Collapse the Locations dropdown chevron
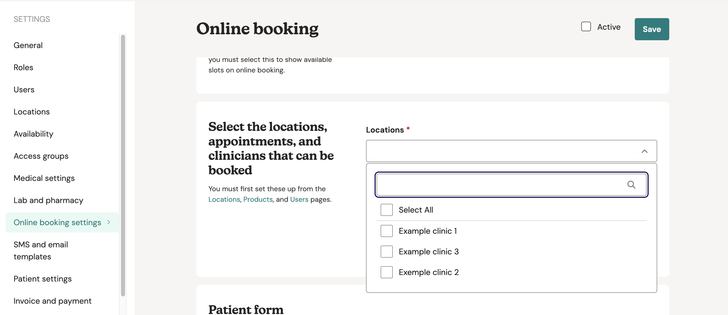 pos(644,151)
